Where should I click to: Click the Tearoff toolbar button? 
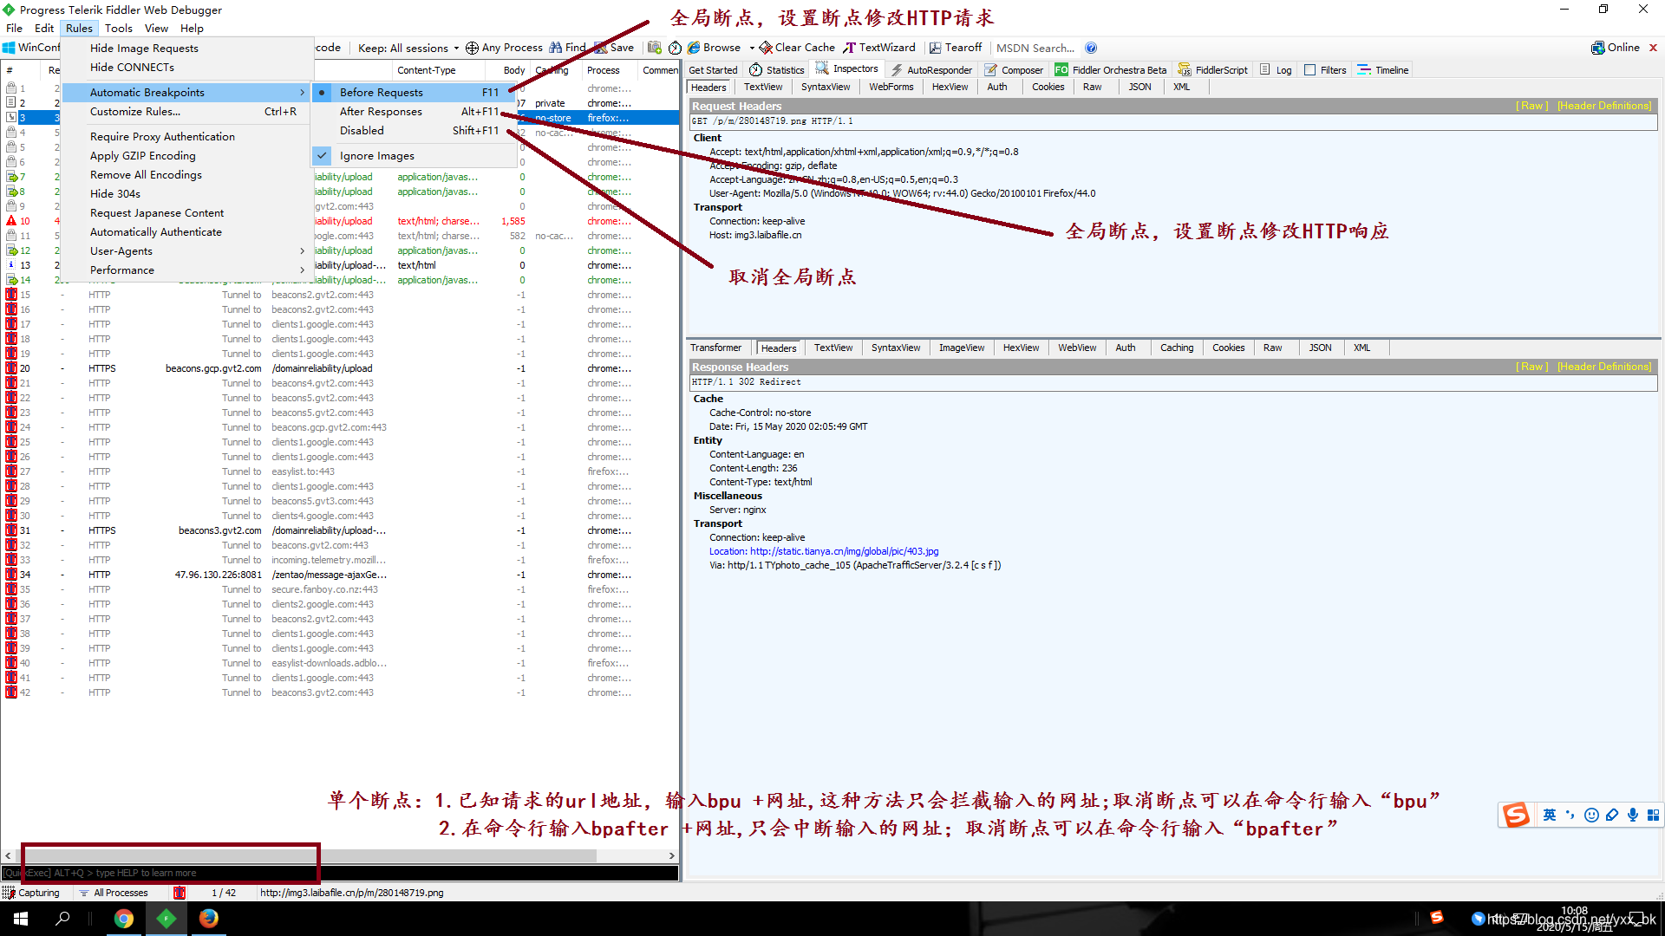point(956,48)
